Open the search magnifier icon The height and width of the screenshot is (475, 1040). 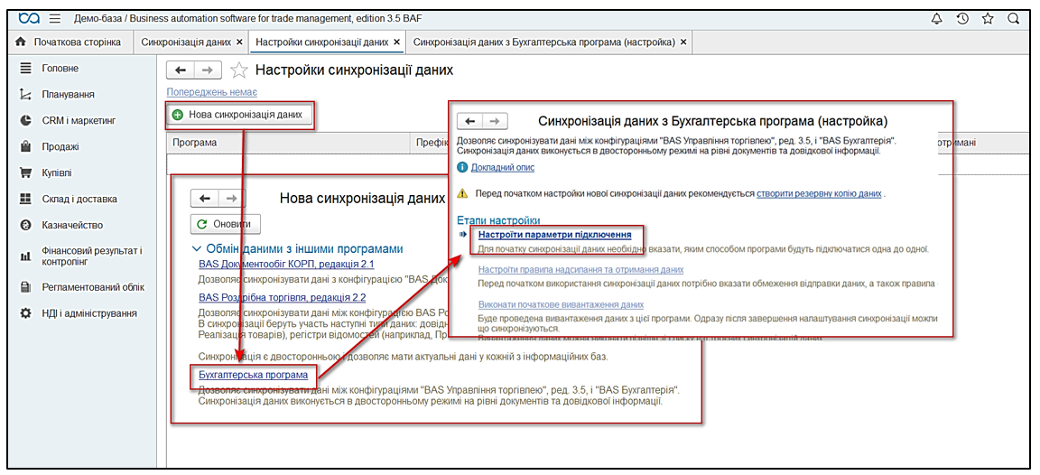click(x=1013, y=19)
